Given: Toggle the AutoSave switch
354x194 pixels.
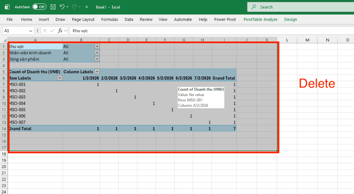Looking at the screenshot, I should pyautogui.click(x=39, y=7).
